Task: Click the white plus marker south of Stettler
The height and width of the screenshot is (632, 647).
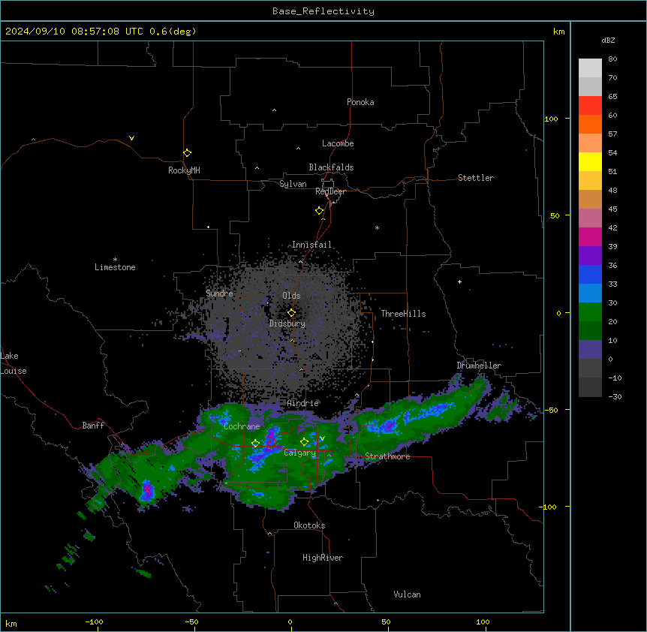Action: (459, 281)
